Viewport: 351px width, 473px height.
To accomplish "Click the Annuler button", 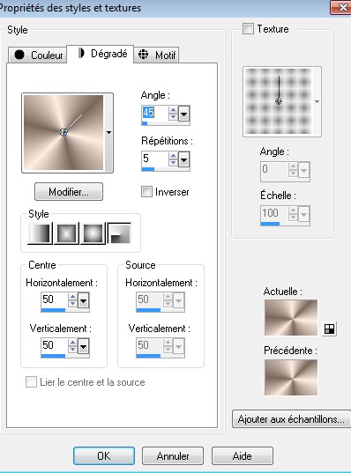I will (x=173, y=455).
